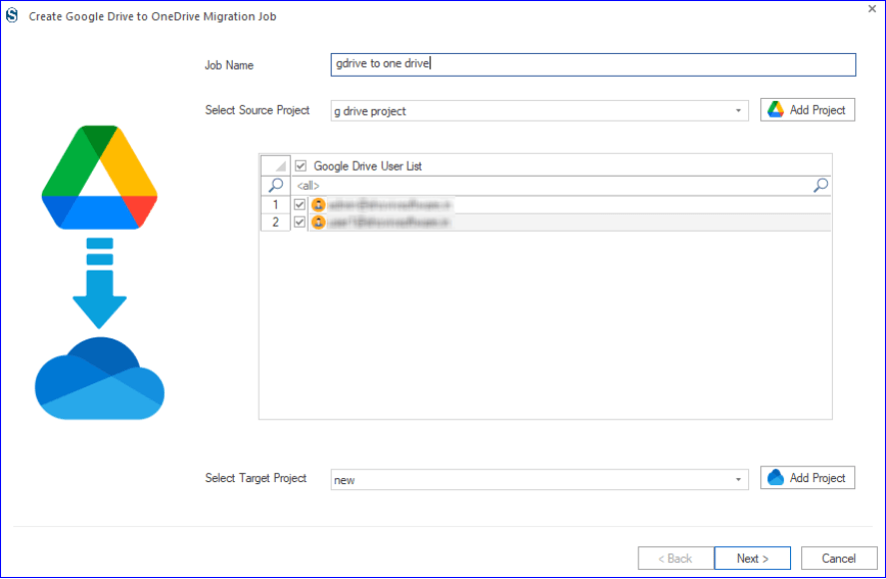Click the disabled Back button
The image size is (886, 579).
pyautogui.click(x=676, y=558)
